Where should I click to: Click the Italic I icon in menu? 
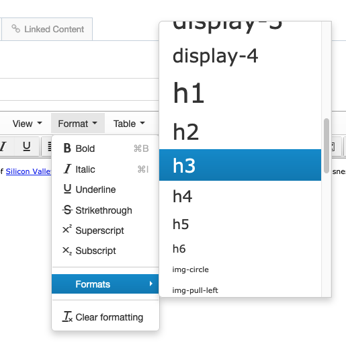pos(67,169)
